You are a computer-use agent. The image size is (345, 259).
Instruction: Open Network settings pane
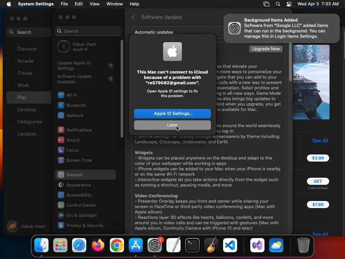click(86, 115)
